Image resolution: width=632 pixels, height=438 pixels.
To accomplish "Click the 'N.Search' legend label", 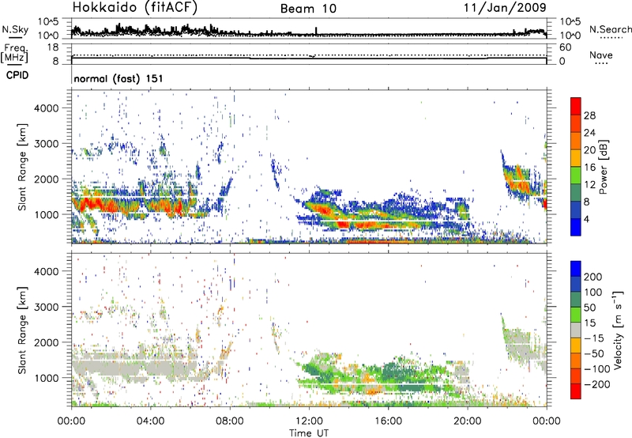I will coord(610,29).
